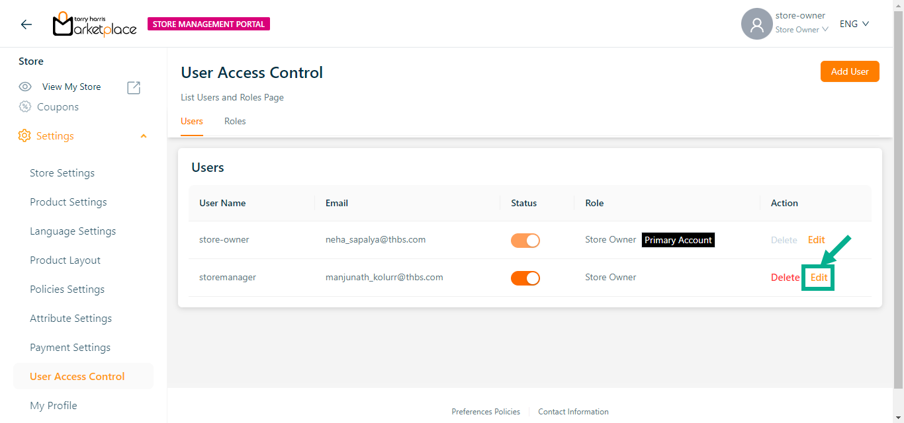Click the eye icon beside View My Store
This screenshot has height=423, width=904.
25,87
